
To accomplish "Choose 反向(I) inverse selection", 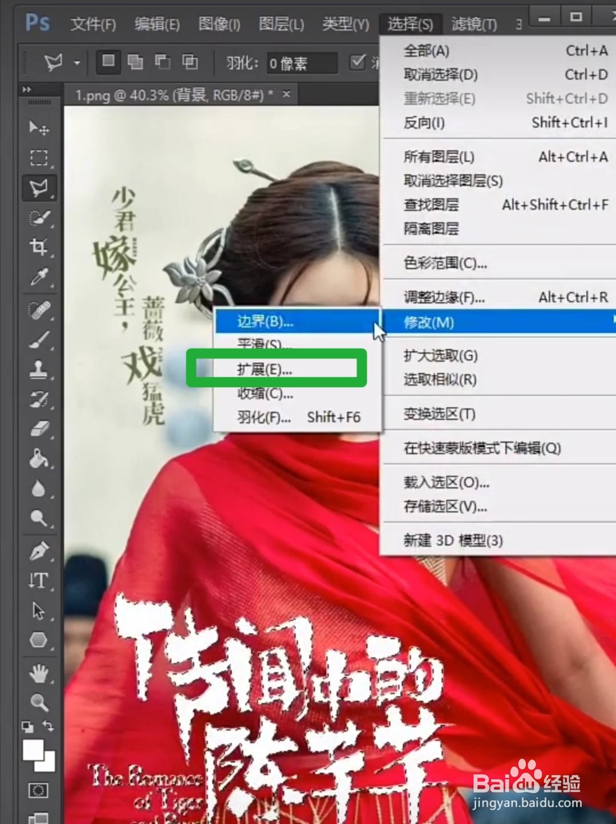I will (498, 123).
